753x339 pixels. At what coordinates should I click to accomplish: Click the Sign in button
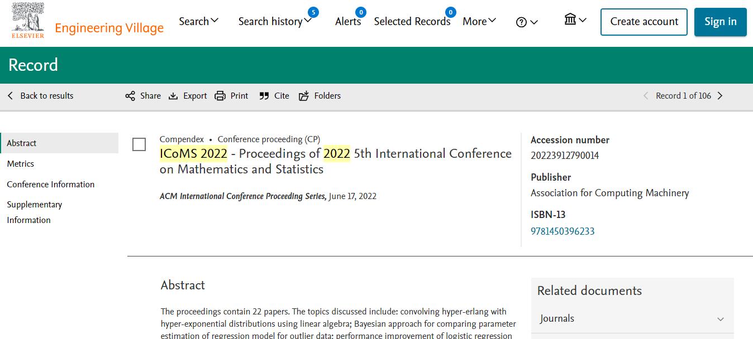coord(720,22)
